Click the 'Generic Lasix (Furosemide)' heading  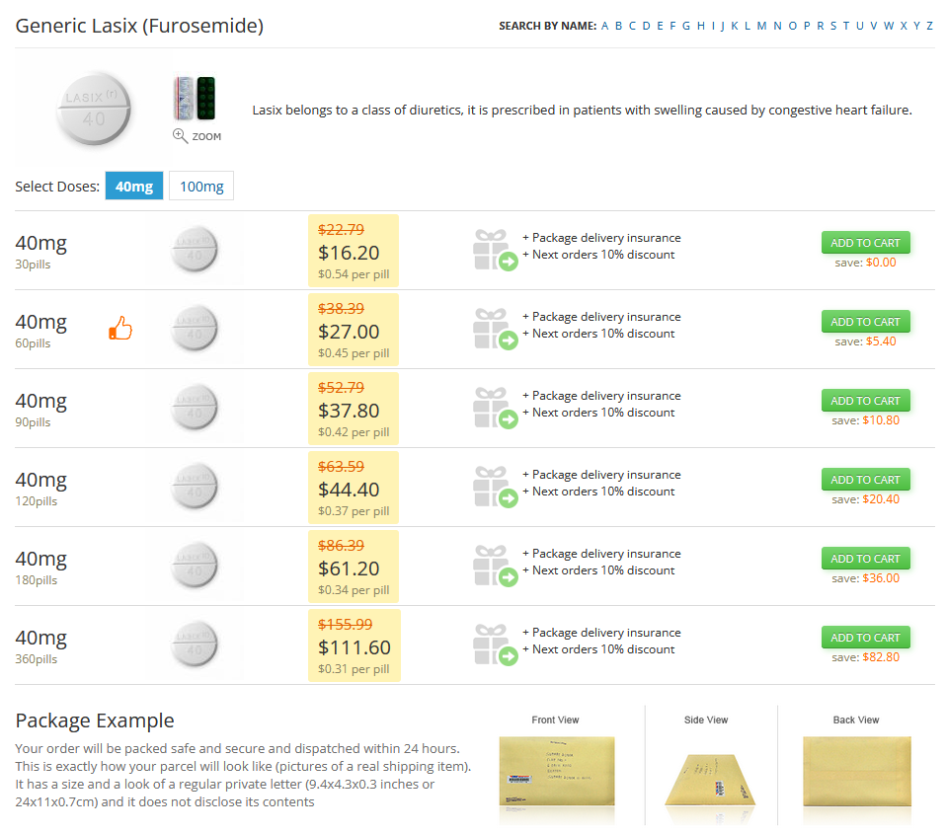(139, 26)
